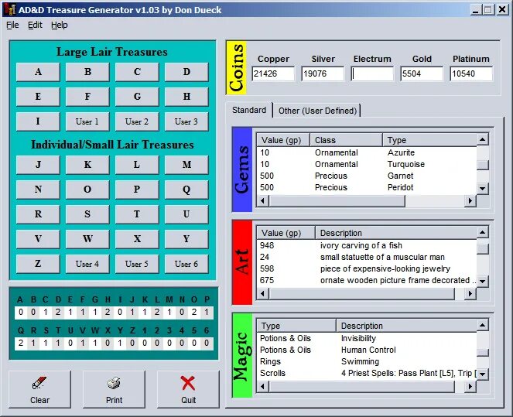Select treasure type V button
Screen dimensions: 513x417
[38, 239]
